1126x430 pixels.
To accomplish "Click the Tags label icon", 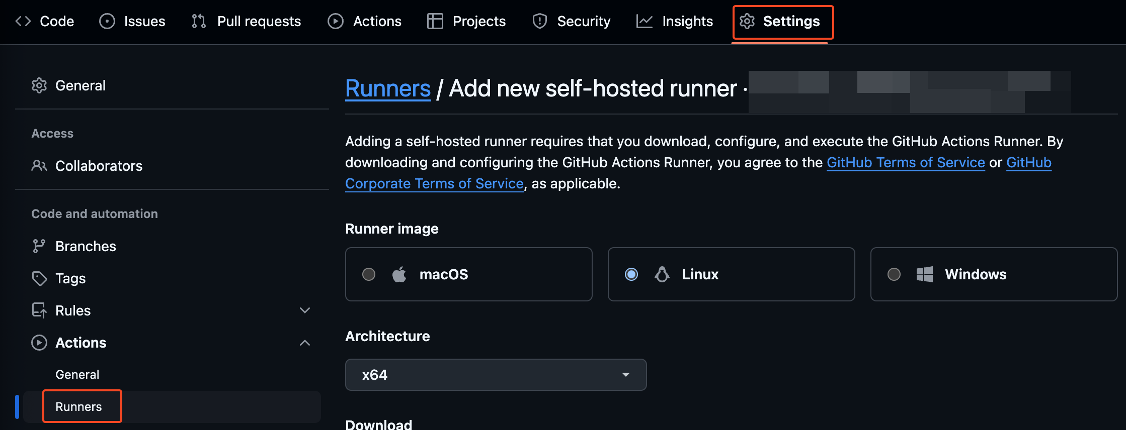I will 39,278.
